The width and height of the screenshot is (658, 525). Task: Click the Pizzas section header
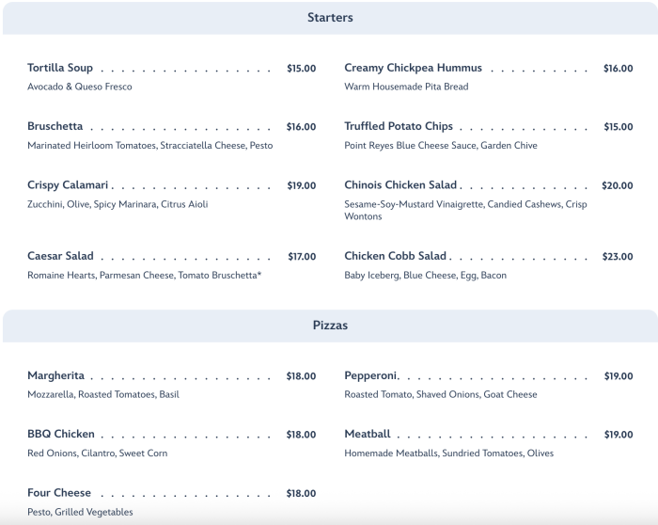coord(330,326)
